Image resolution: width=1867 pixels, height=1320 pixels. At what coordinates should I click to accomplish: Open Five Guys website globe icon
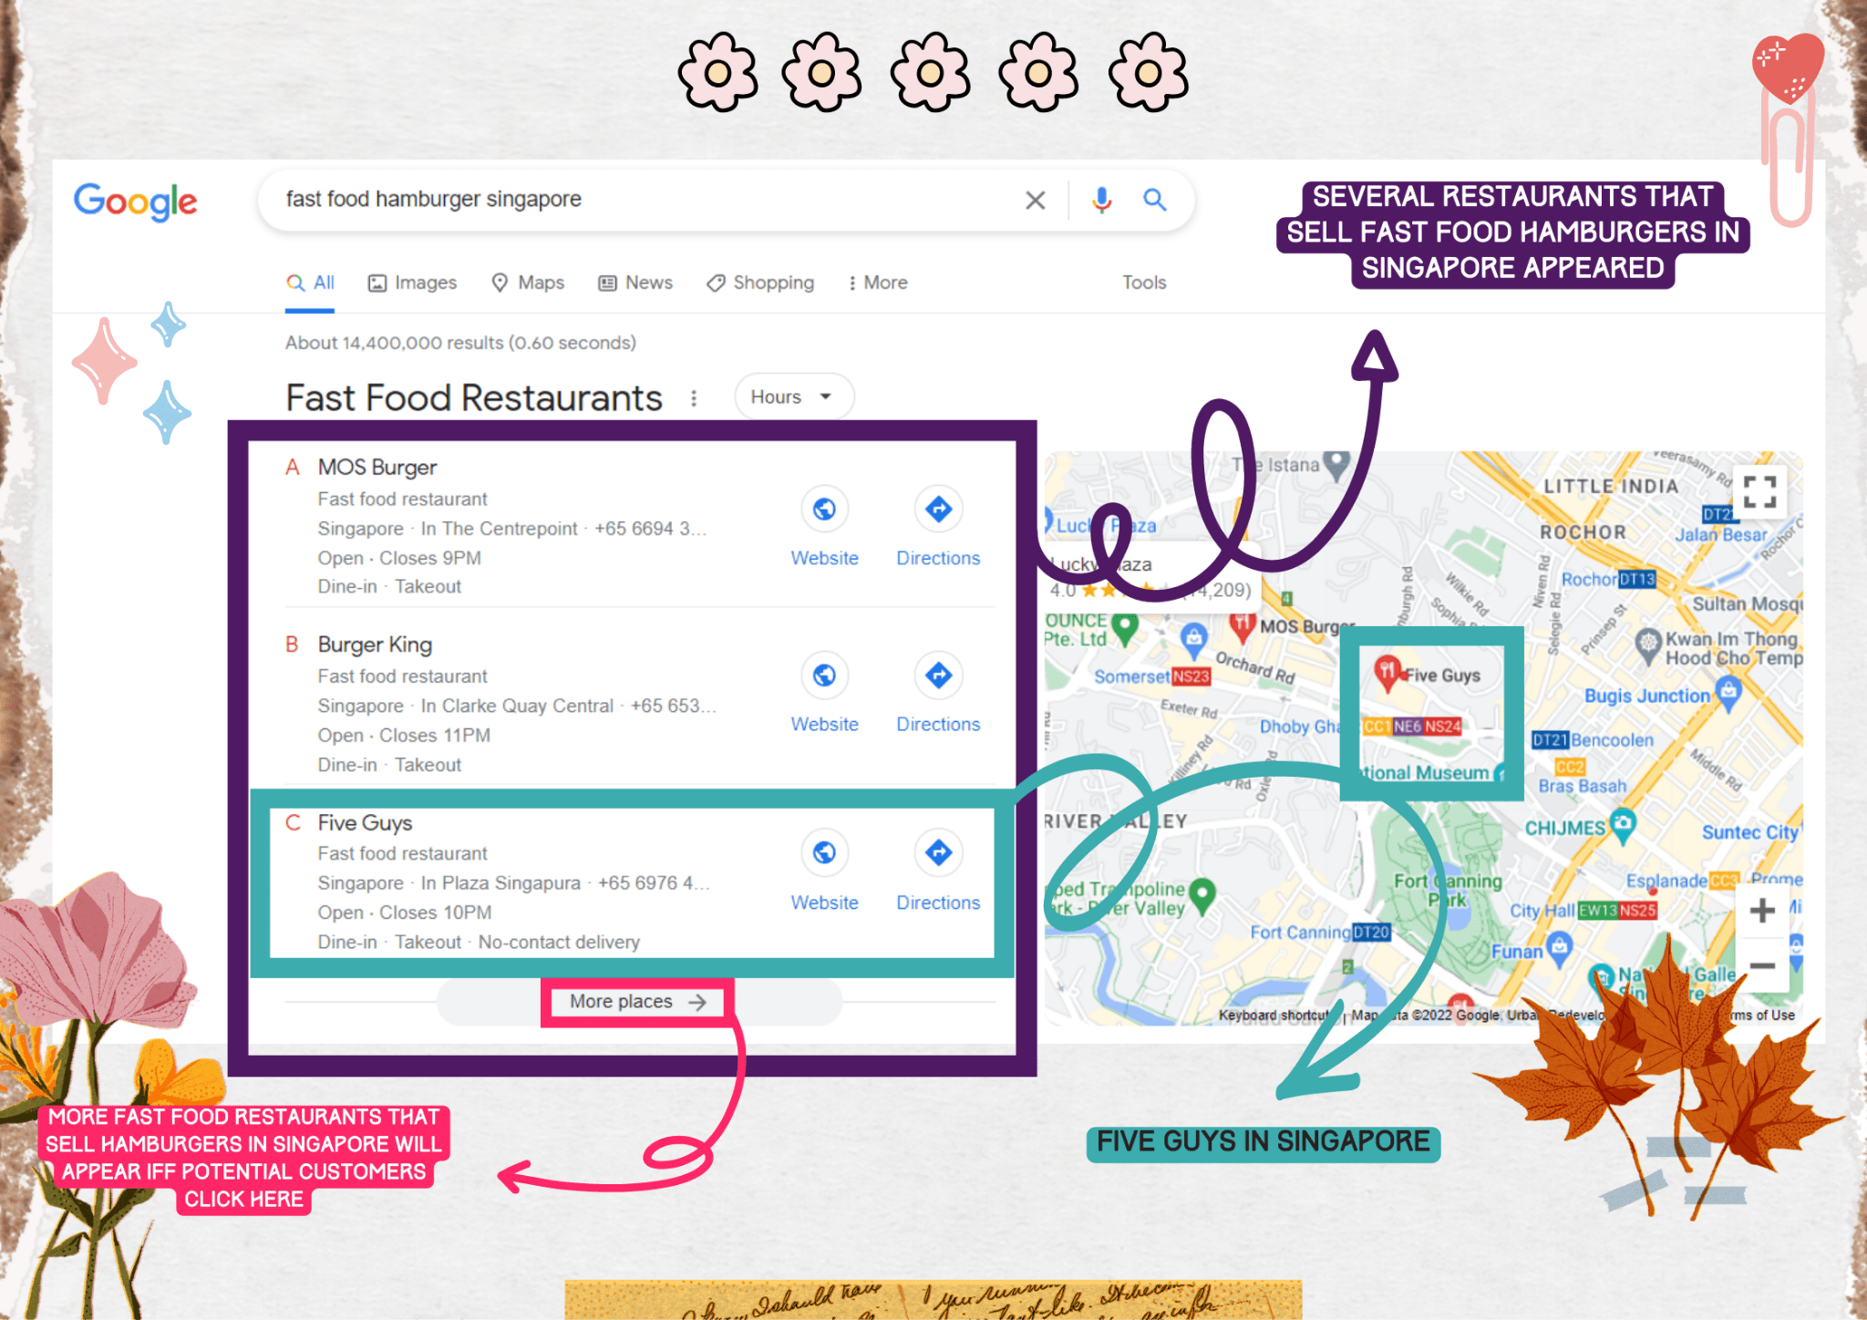(824, 852)
